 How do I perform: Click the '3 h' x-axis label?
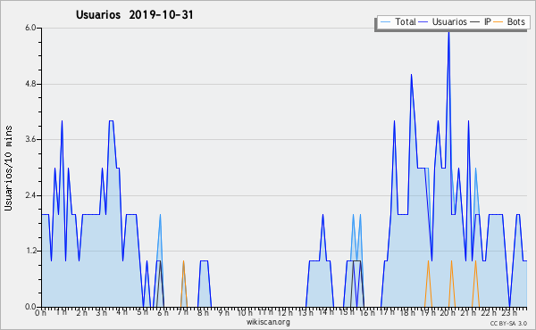tap(102, 312)
